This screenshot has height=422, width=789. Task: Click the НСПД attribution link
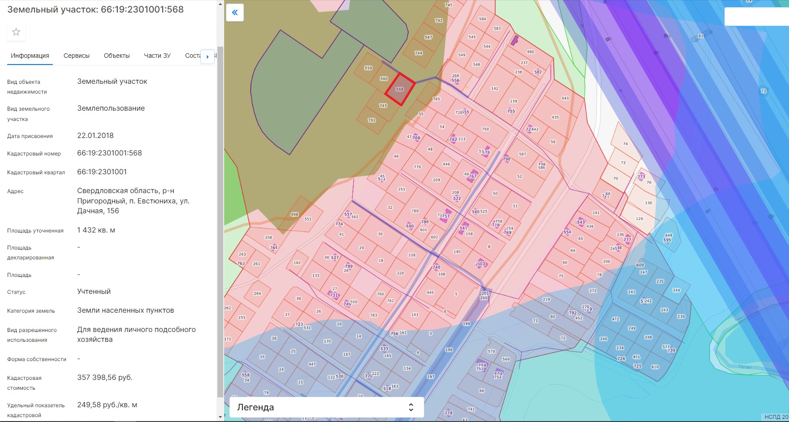776,417
